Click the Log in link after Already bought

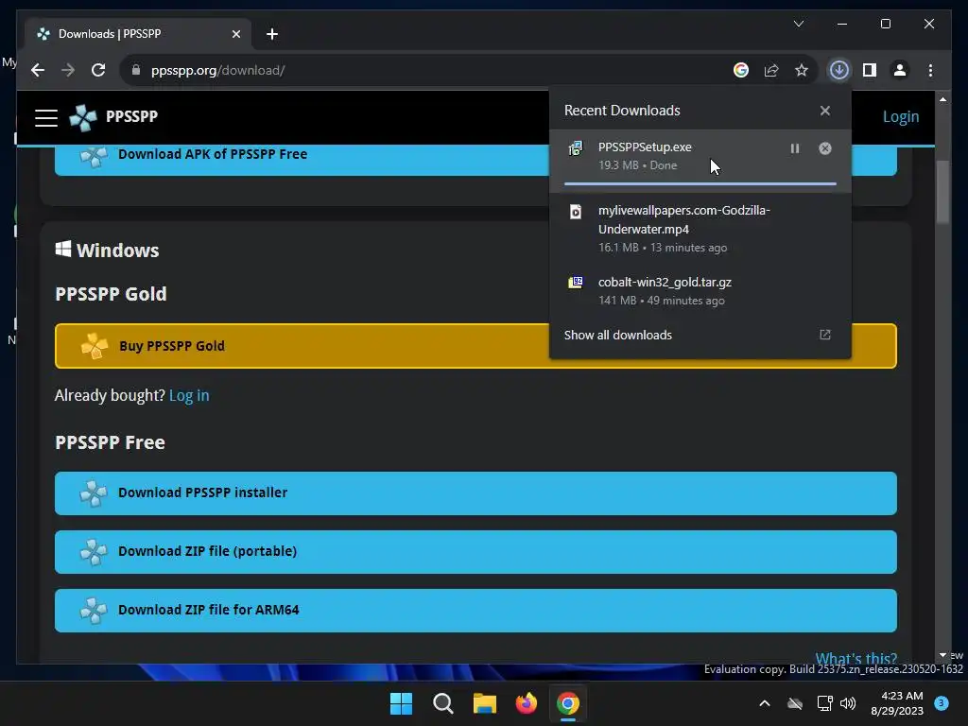[189, 395]
